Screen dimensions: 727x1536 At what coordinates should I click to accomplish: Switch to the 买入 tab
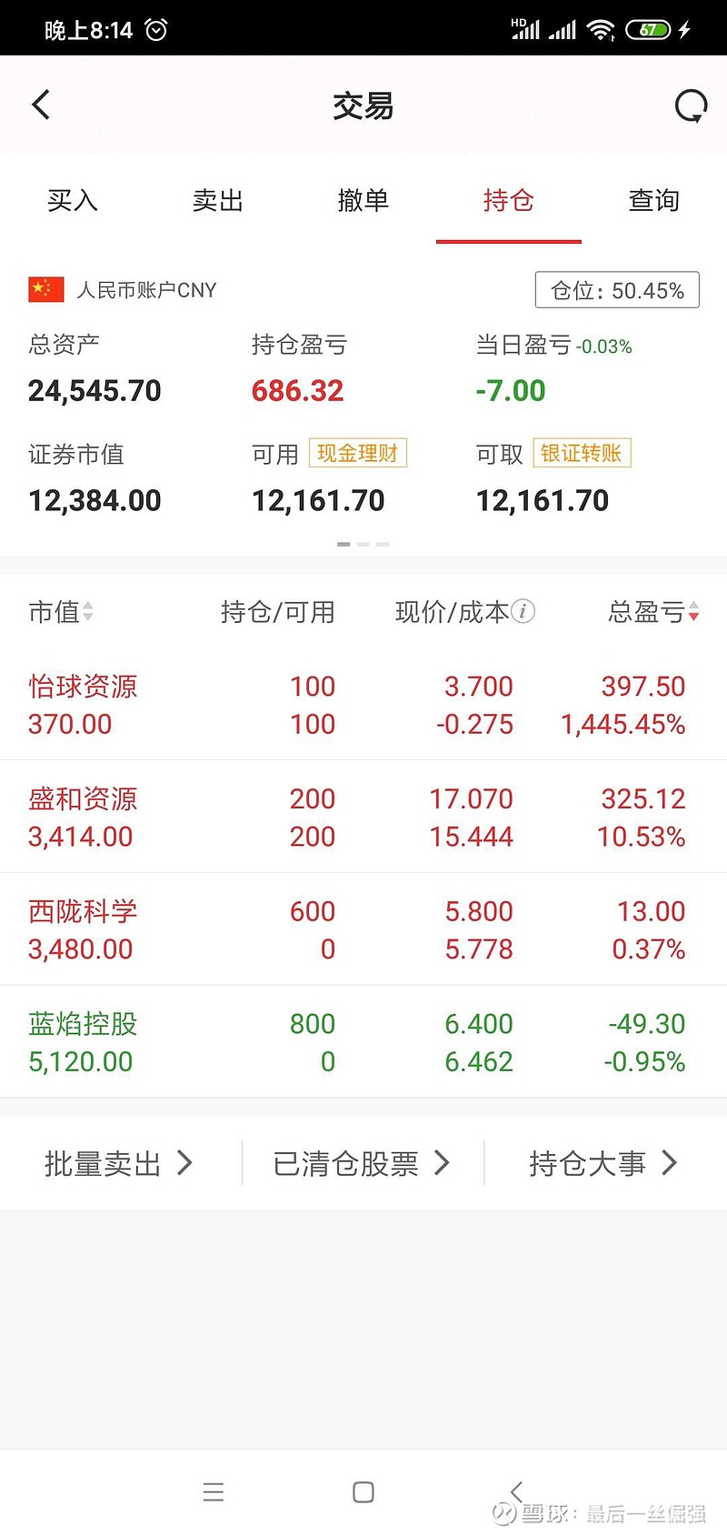point(73,201)
